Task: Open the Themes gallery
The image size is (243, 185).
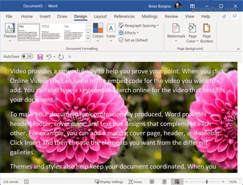Action: (x=10, y=32)
